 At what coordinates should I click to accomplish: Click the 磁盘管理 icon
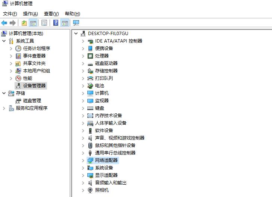[18, 101]
